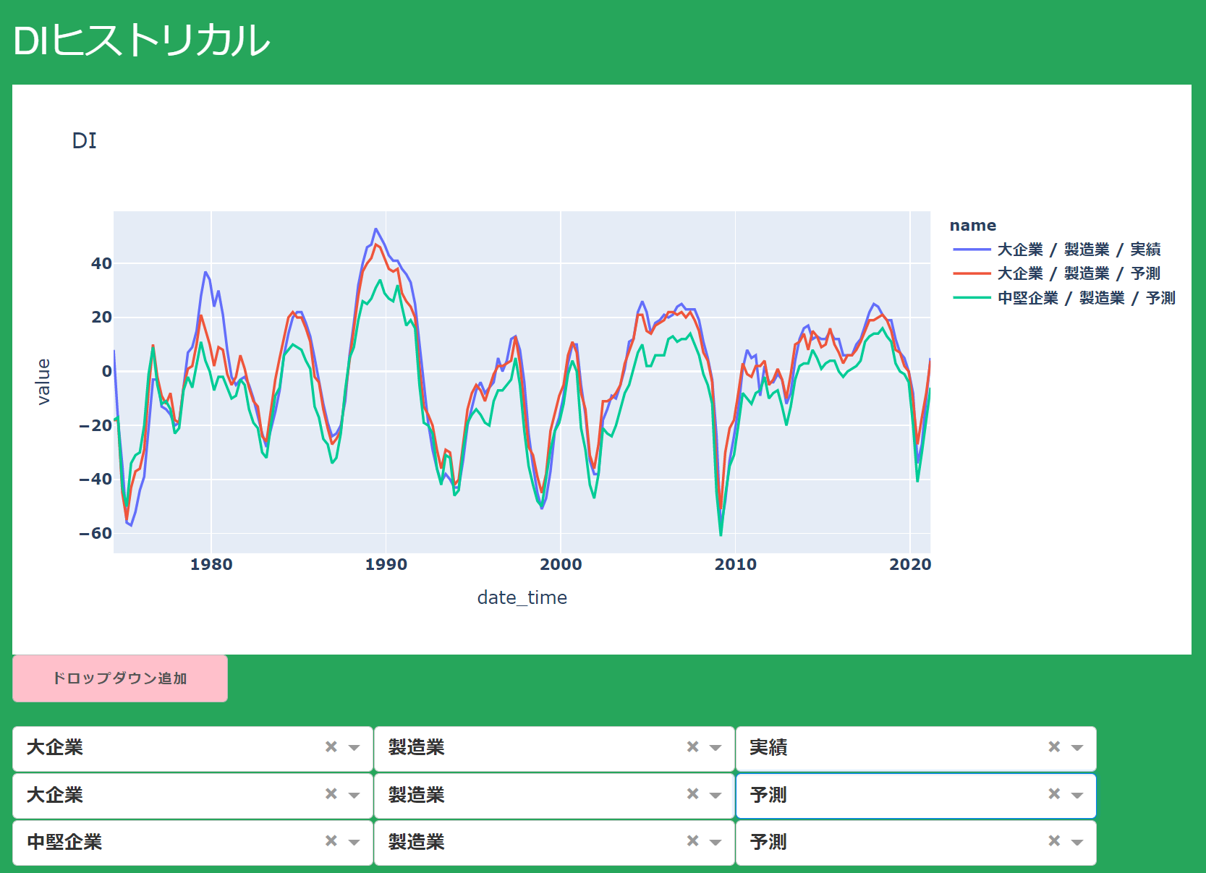Clear 製造業 in the first dropdown row

693,747
